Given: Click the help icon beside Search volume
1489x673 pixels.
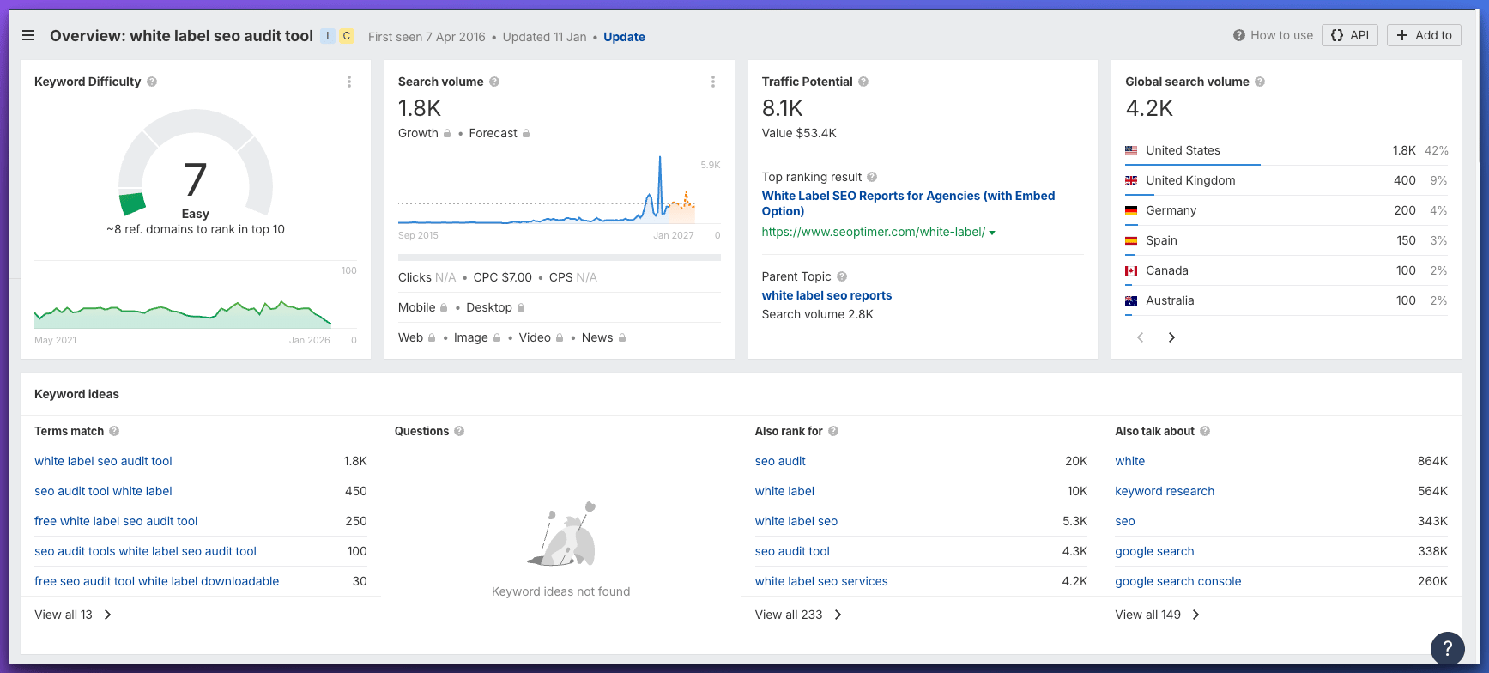Looking at the screenshot, I should coord(494,82).
